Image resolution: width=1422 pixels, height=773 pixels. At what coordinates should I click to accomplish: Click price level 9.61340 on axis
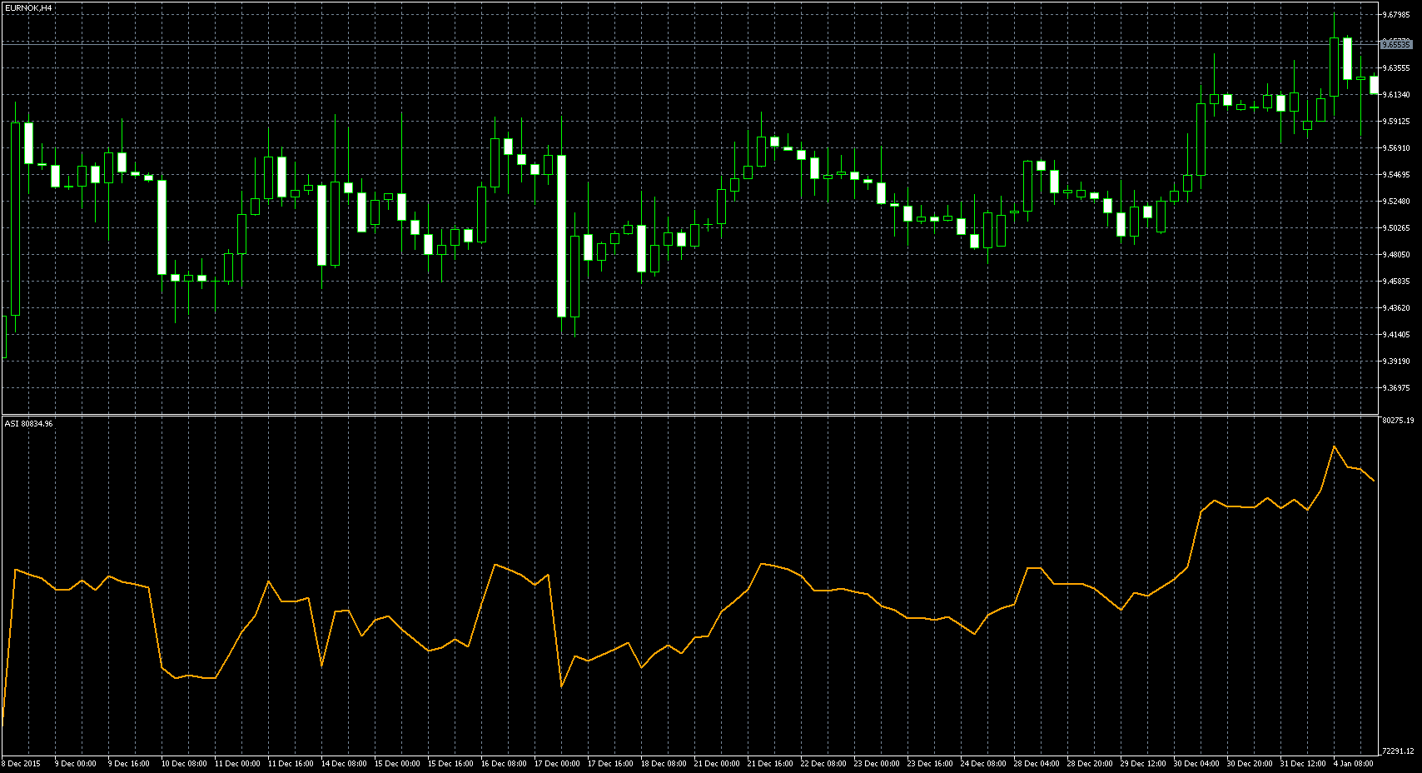[x=1396, y=95]
